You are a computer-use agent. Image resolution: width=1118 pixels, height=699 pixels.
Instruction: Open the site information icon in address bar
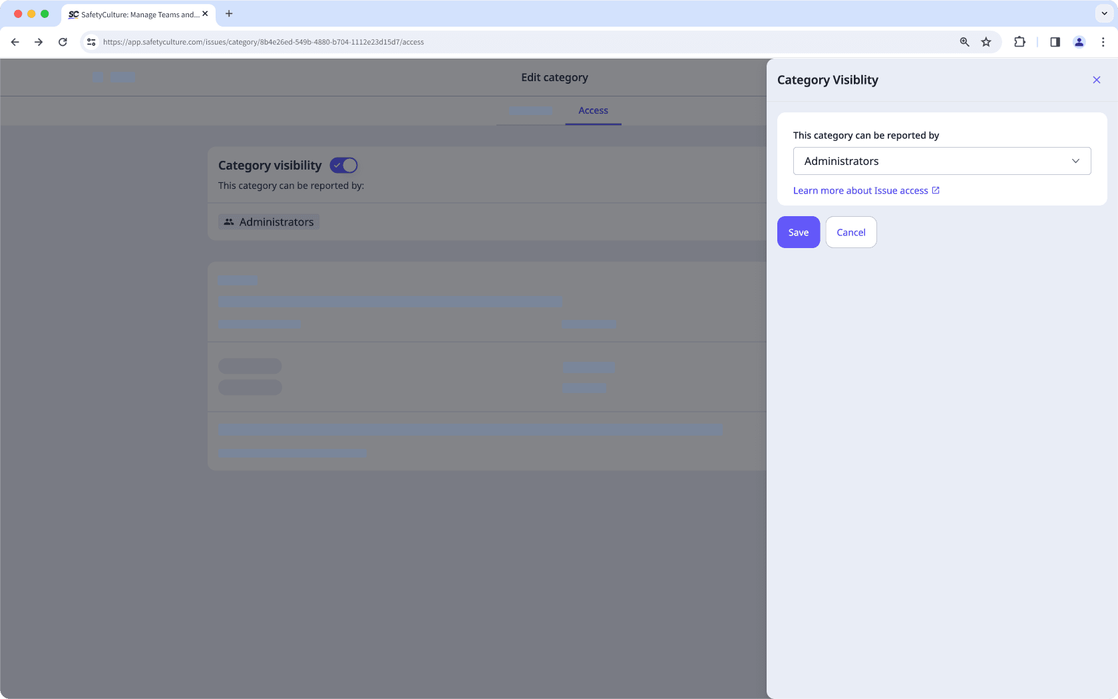click(91, 41)
